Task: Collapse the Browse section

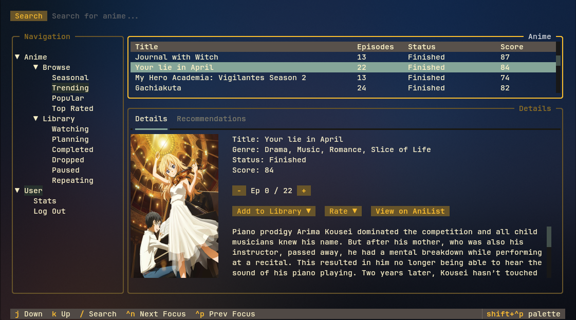Action: (x=35, y=67)
